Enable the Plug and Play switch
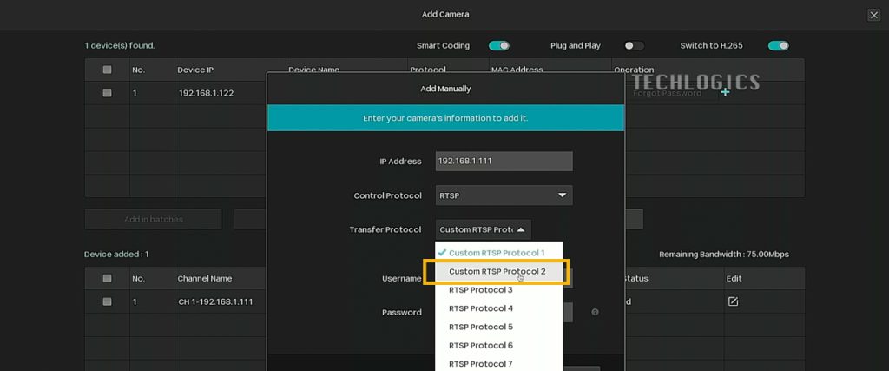This screenshot has width=889, height=371. coord(634,45)
